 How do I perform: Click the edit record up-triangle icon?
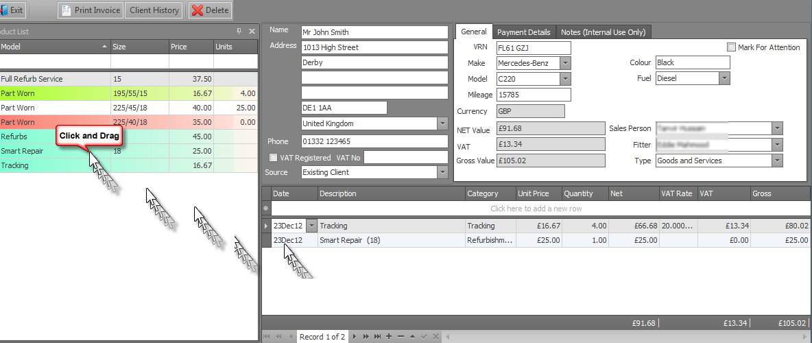click(412, 337)
